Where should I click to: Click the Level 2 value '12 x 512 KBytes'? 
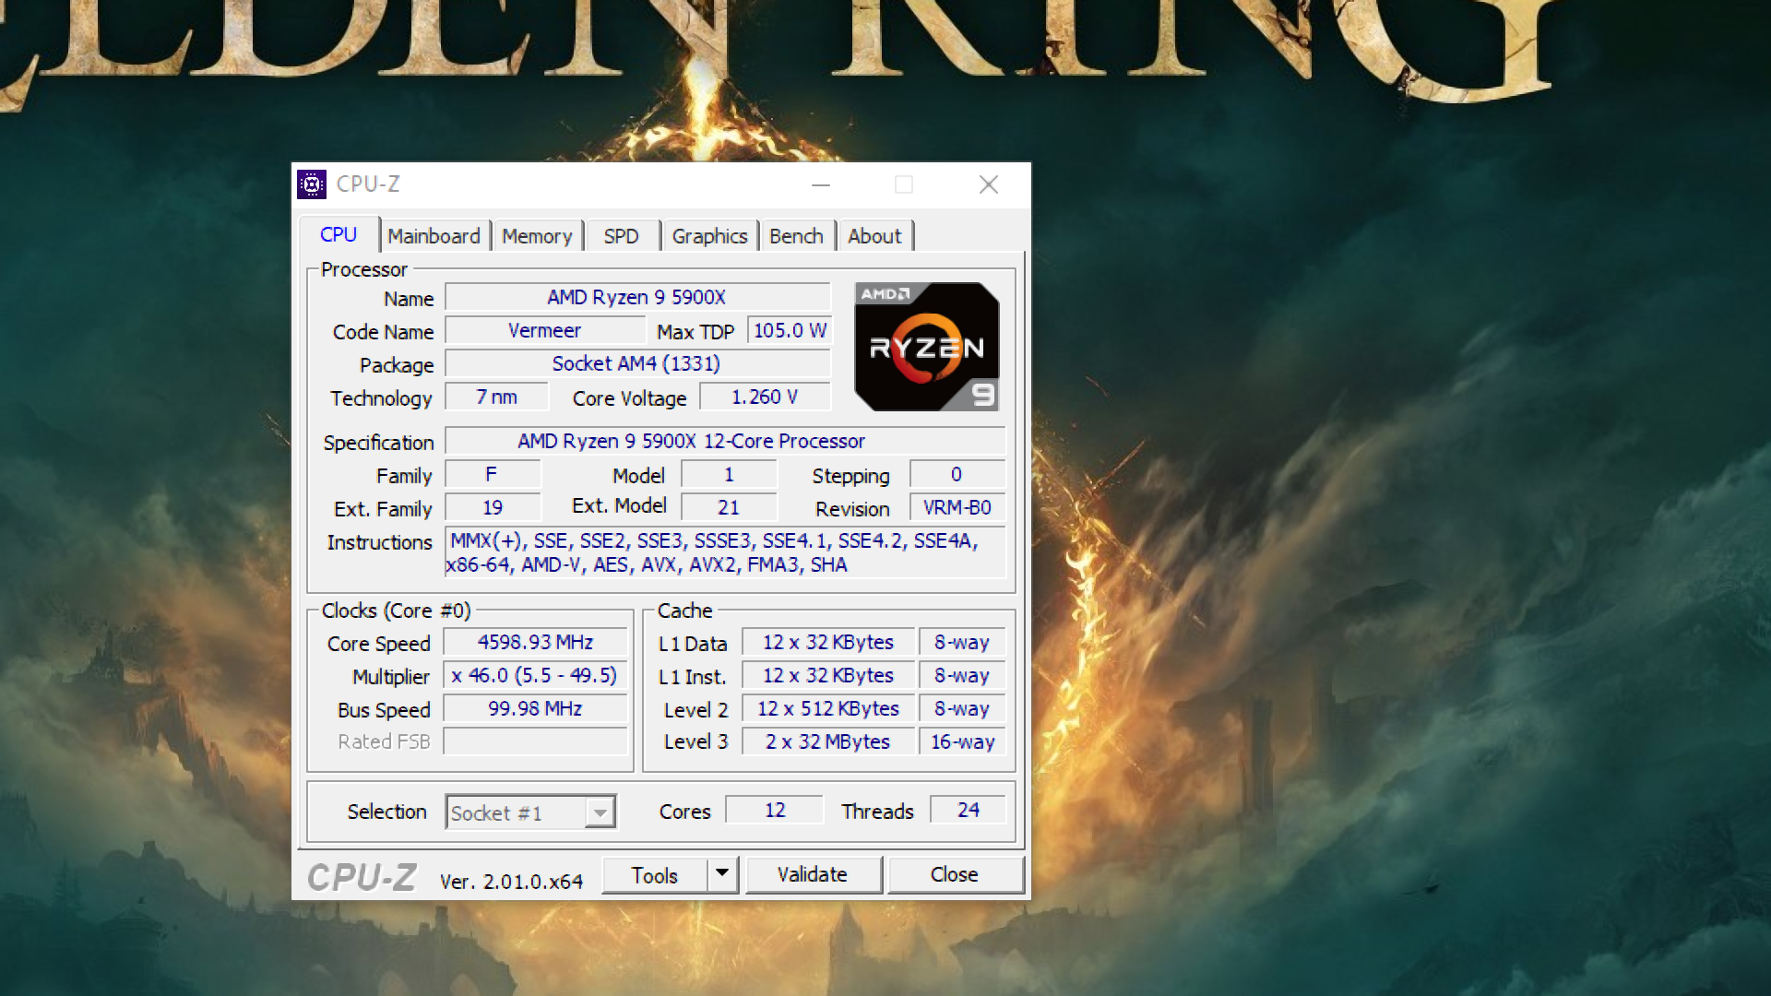827,708
